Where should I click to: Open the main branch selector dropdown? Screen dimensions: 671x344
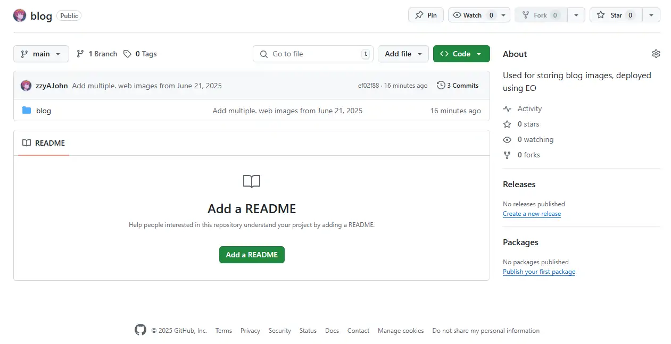41,54
